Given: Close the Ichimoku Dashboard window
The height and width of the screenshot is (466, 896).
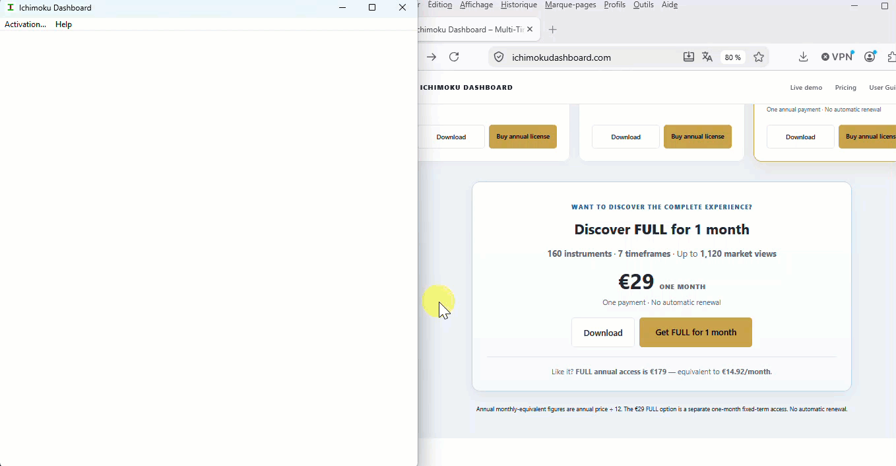Looking at the screenshot, I should click(x=402, y=8).
